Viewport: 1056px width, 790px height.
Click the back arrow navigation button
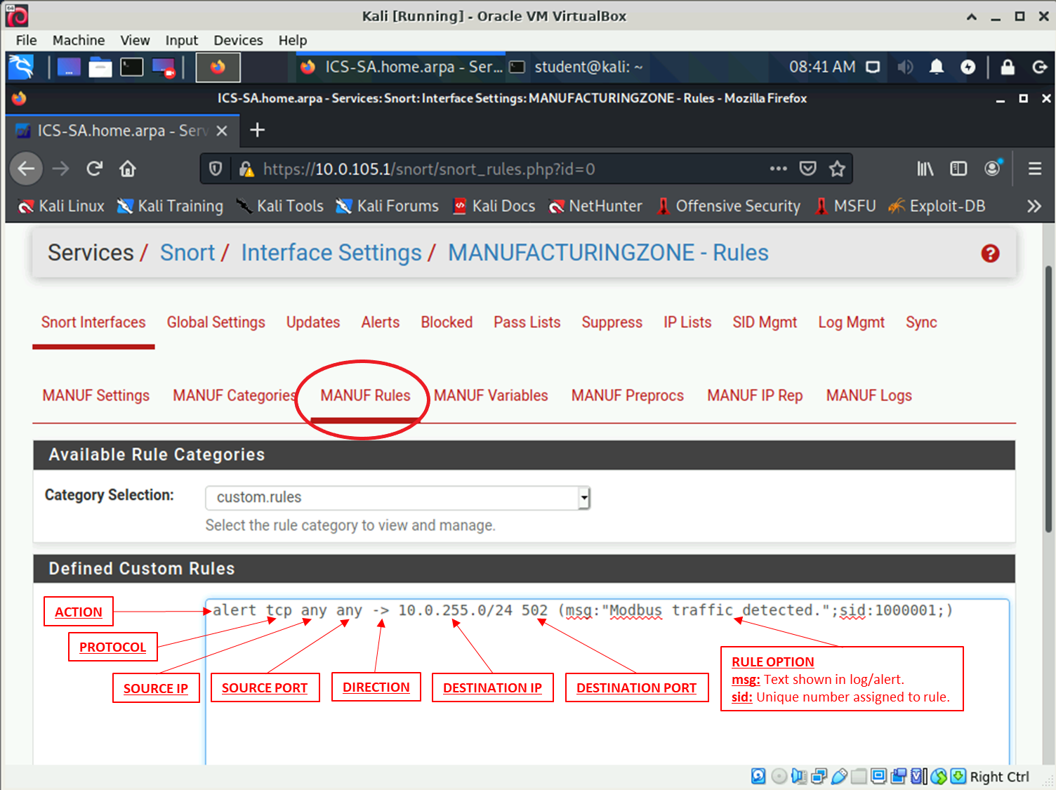pos(27,169)
